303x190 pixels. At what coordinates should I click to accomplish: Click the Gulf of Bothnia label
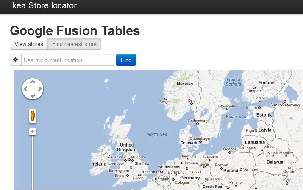point(234,81)
